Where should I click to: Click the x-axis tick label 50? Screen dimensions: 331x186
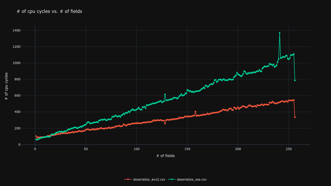pos(86,149)
